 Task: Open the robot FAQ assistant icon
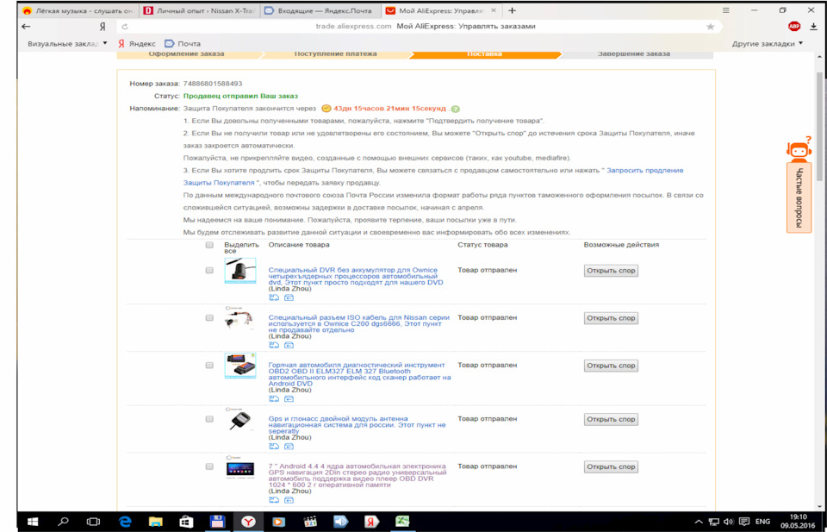[799, 149]
